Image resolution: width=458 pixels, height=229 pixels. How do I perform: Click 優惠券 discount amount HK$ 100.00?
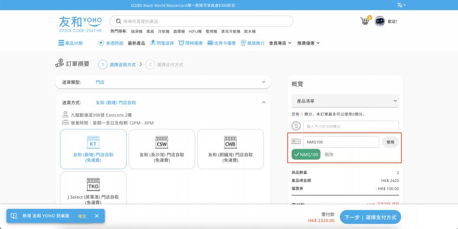387,188
